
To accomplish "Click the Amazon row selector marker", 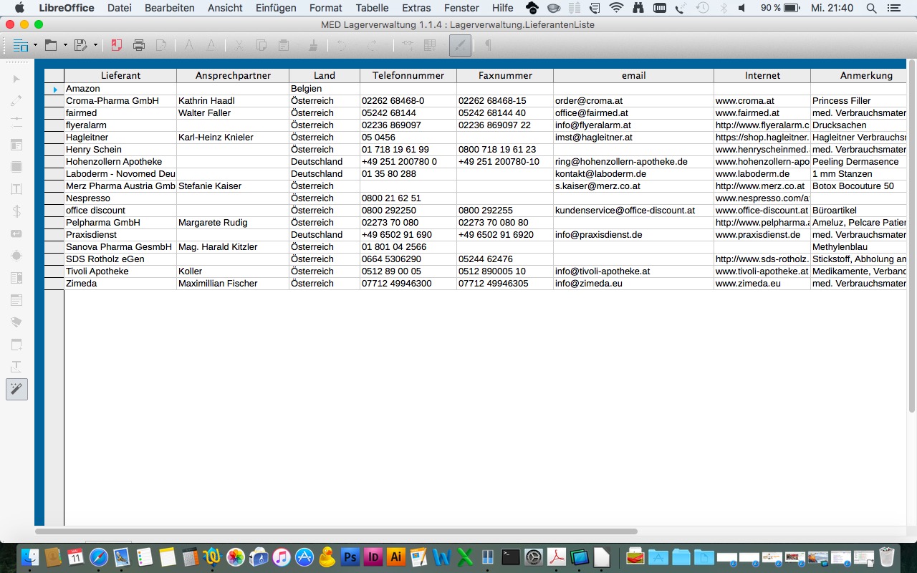I will pos(54,89).
